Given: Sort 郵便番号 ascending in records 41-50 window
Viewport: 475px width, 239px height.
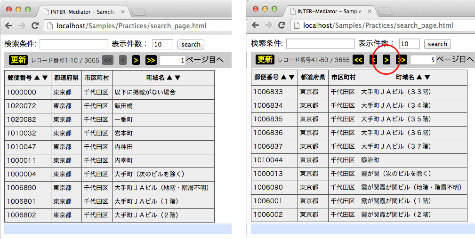Looking at the screenshot, I should click(x=283, y=78).
